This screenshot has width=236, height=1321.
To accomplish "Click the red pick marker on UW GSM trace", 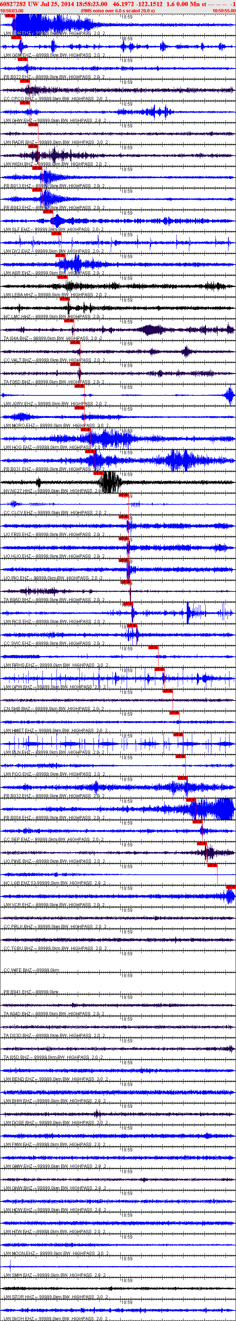I will click(15, 37).
